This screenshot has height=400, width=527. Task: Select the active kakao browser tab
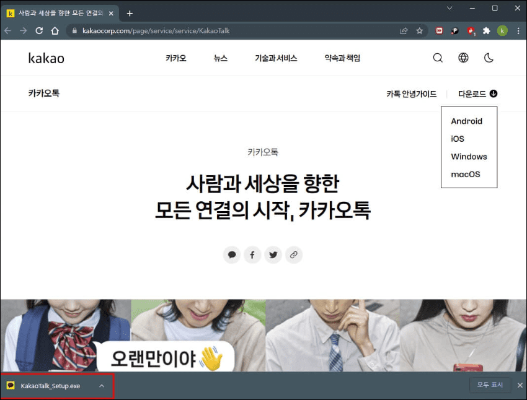pos(61,14)
